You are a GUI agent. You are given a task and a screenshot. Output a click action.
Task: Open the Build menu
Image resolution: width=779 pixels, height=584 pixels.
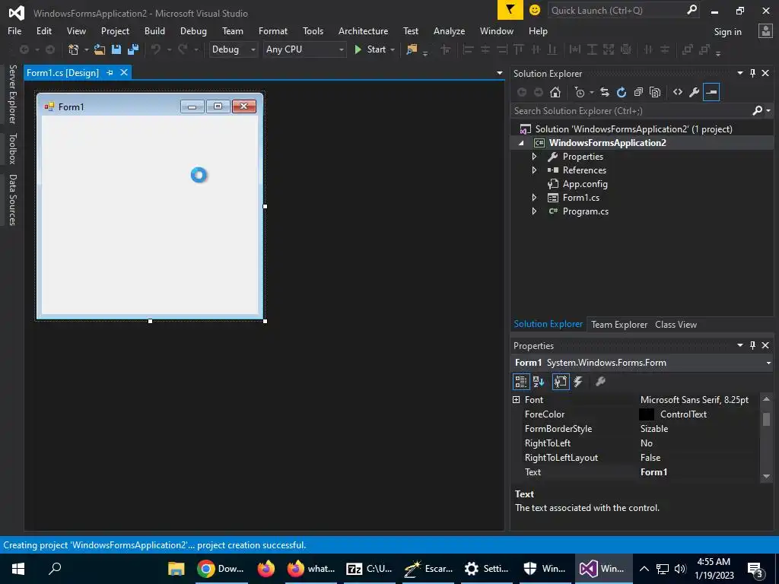pyautogui.click(x=154, y=30)
